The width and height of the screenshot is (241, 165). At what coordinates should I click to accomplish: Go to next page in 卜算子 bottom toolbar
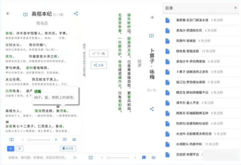tap(135, 157)
